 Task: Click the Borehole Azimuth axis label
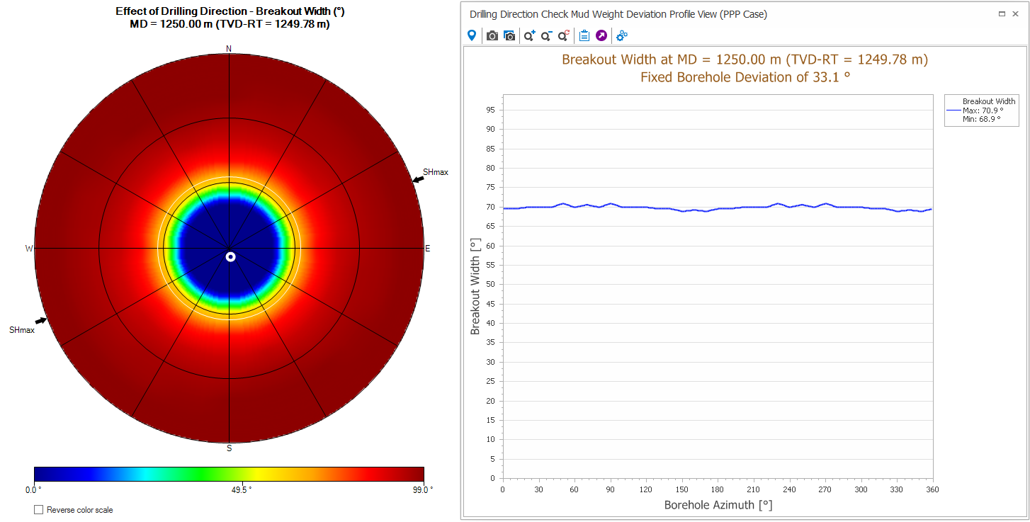tap(718, 505)
